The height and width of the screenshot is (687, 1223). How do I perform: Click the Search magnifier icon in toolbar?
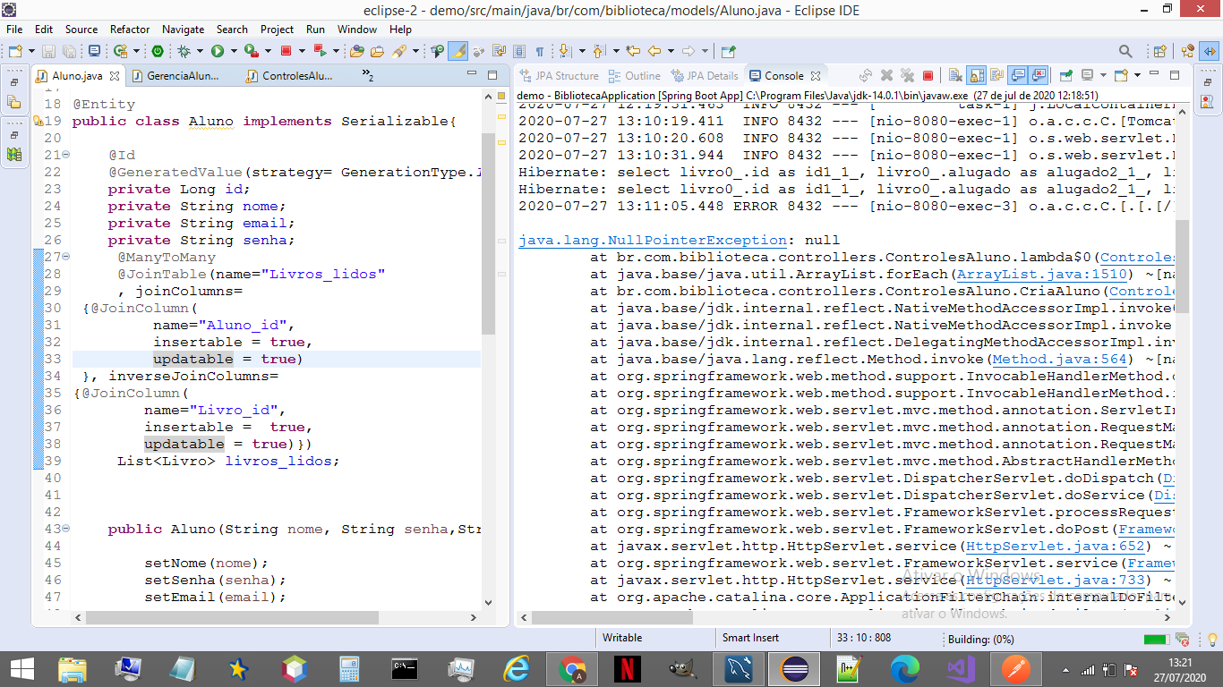point(1125,51)
